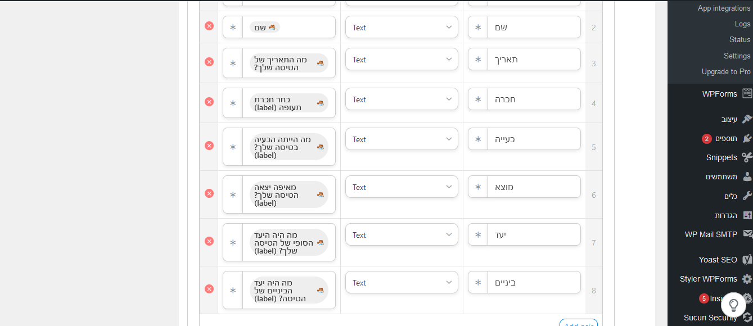Go to App integrations submenu
This screenshot has height=326, width=753.
click(x=724, y=8)
